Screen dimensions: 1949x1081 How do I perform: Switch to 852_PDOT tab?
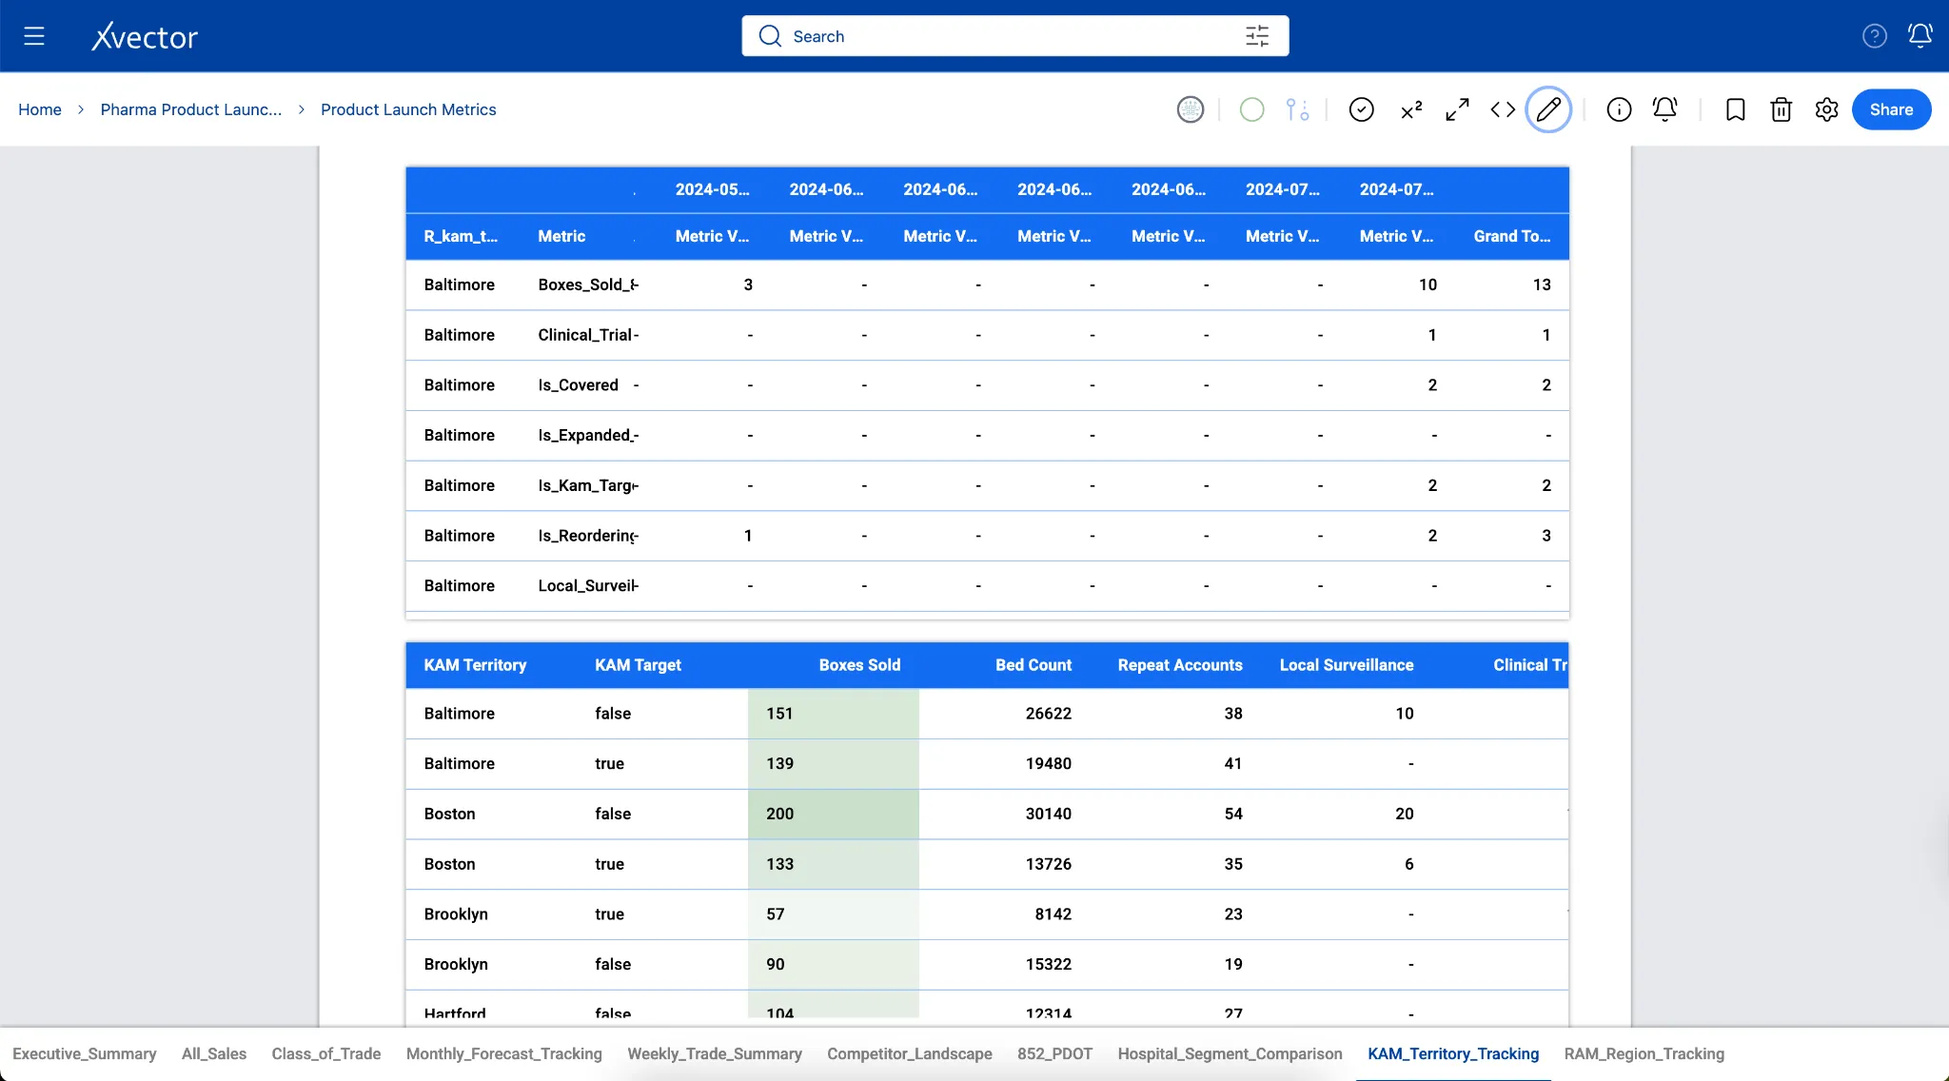click(1055, 1053)
